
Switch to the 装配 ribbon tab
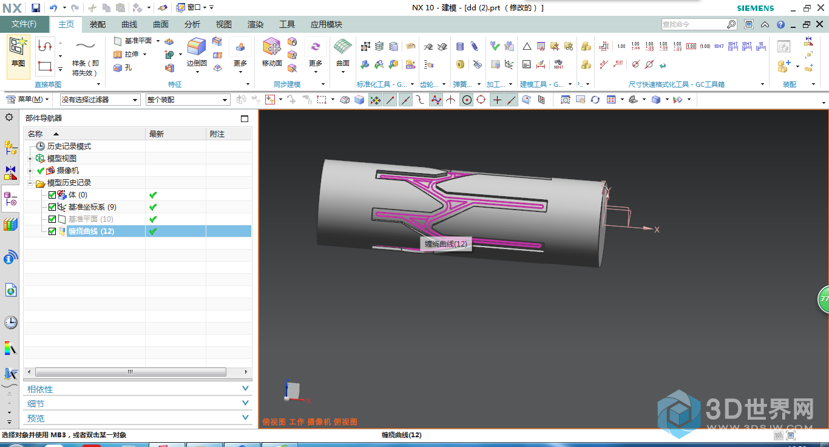98,25
